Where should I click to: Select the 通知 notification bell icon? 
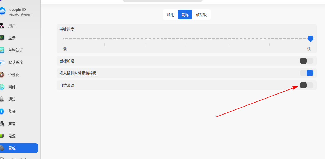click(x=2, y=99)
